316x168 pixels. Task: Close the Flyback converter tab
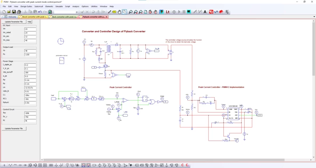(x=107, y=17)
